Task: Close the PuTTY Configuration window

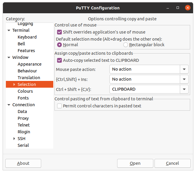Action: click(188, 8)
